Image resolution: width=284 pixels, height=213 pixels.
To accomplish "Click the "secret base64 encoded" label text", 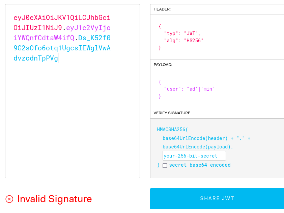I will point(200,165).
